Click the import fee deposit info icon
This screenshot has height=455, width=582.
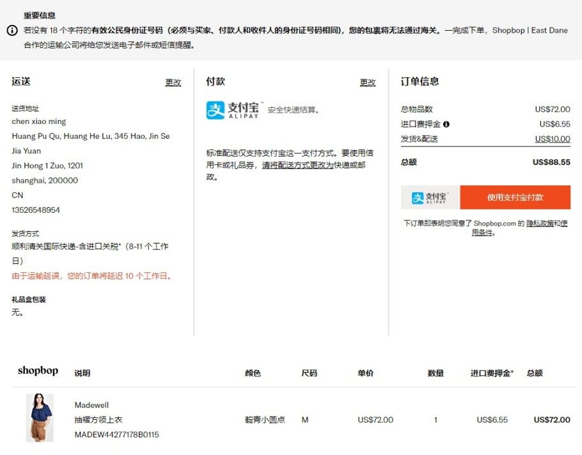click(x=446, y=124)
